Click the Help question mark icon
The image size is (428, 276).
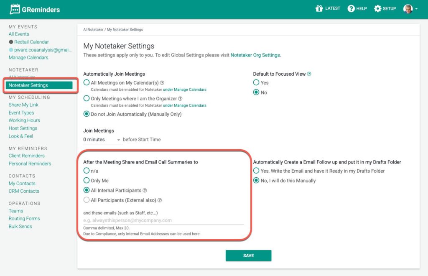(x=351, y=9)
